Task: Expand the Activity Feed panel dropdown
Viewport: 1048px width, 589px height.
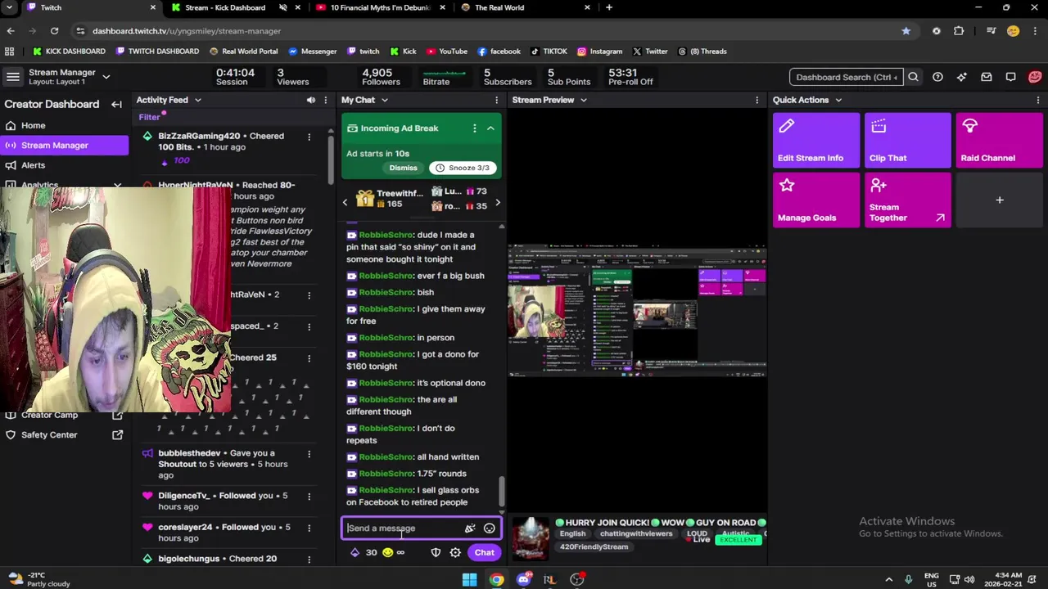Action: [197, 100]
